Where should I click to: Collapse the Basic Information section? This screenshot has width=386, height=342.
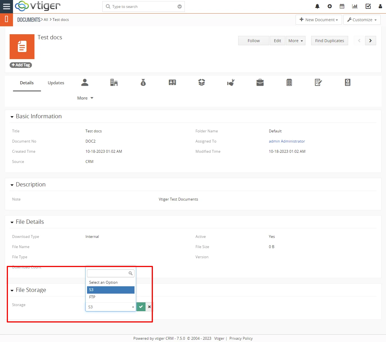click(12, 117)
